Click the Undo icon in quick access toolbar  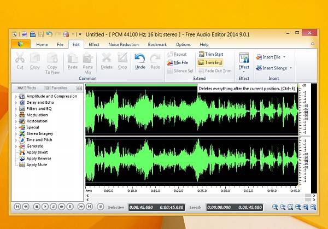pyautogui.click(x=49, y=34)
